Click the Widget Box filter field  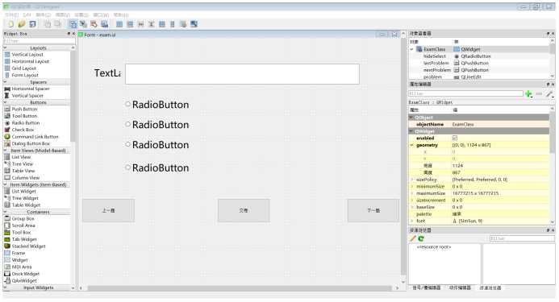coord(39,41)
